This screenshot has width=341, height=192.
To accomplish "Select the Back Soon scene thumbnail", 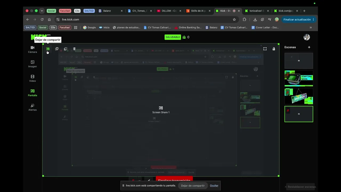I will coord(299,96).
